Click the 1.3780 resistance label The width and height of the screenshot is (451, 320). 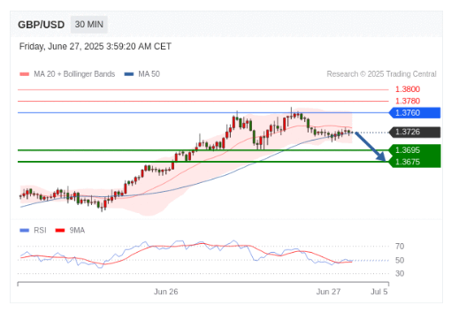coord(408,101)
